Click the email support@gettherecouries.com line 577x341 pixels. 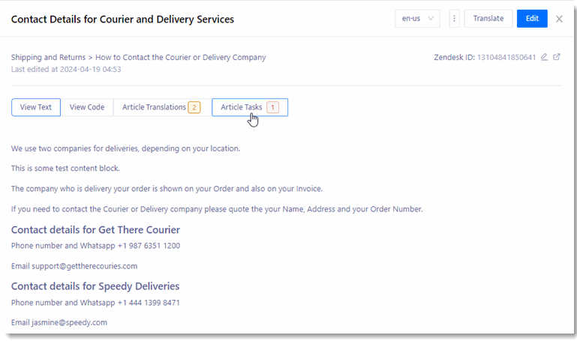point(74,266)
